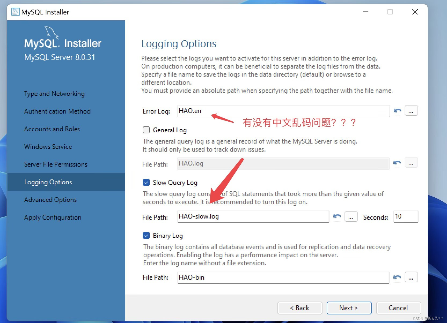Viewport: 447px width, 323px height.
Task: Click the Logging Options heading
Action: (x=179, y=44)
